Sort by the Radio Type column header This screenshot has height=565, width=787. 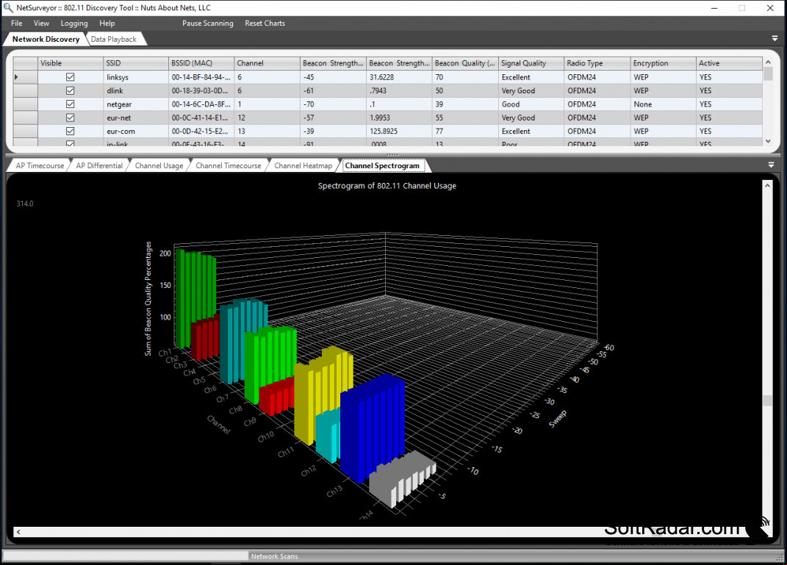click(597, 63)
